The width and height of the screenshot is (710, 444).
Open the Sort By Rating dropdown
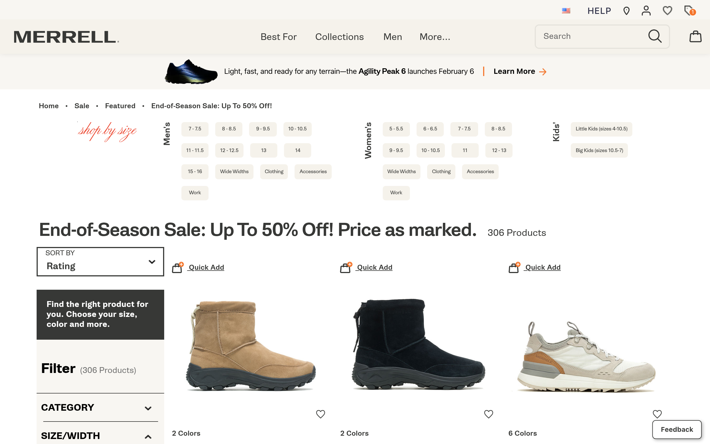coord(100,262)
